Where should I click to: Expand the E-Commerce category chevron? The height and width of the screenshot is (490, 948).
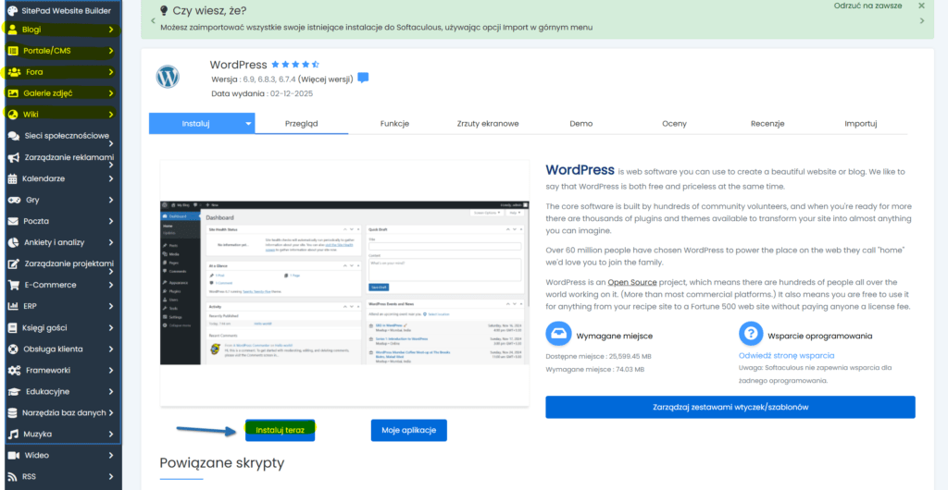[111, 285]
